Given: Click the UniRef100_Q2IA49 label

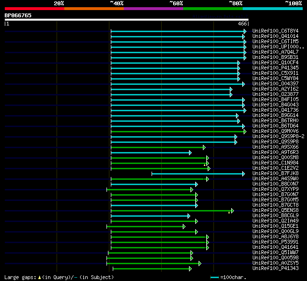Looking at the screenshot, I should (275, 221).
